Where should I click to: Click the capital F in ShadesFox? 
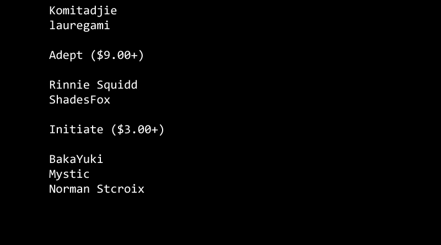pyautogui.click(x=93, y=100)
